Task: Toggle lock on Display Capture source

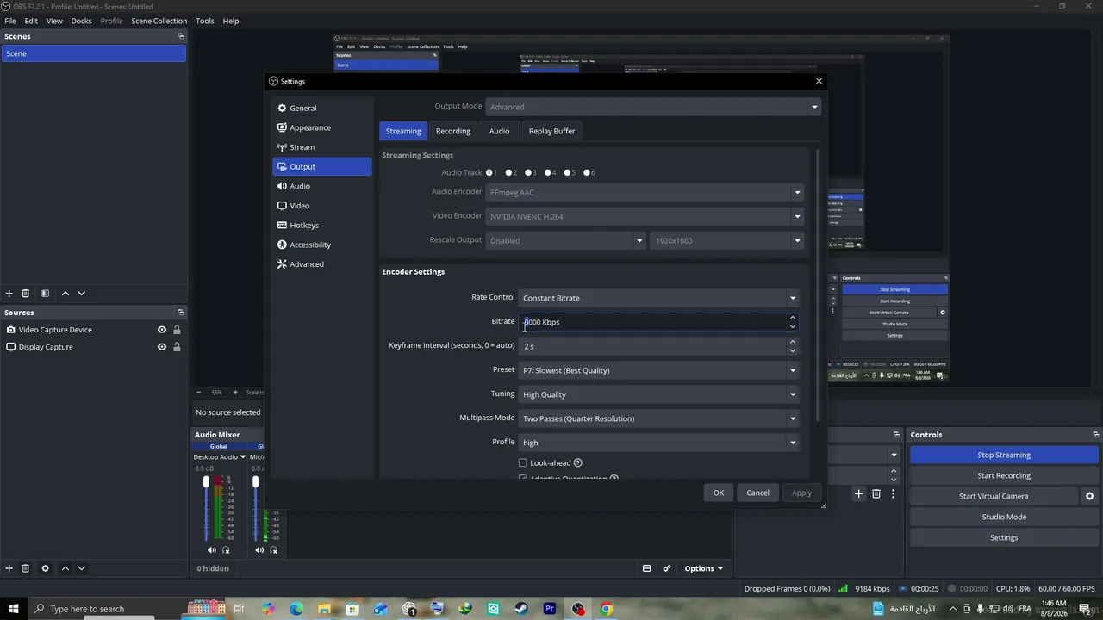Action: click(x=177, y=347)
